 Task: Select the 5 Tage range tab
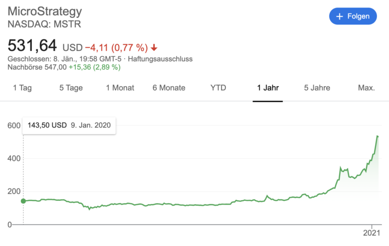point(71,88)
